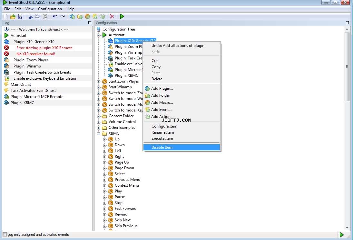
Task: Select Cut in the context menu
Action: click(181, 60)
